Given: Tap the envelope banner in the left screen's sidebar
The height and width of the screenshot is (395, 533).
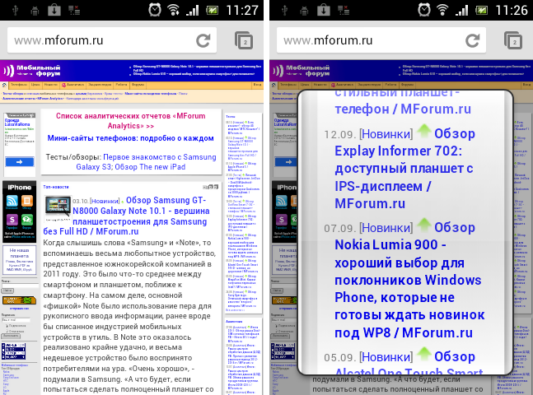Looking at the screenshot, I should 19,300.
